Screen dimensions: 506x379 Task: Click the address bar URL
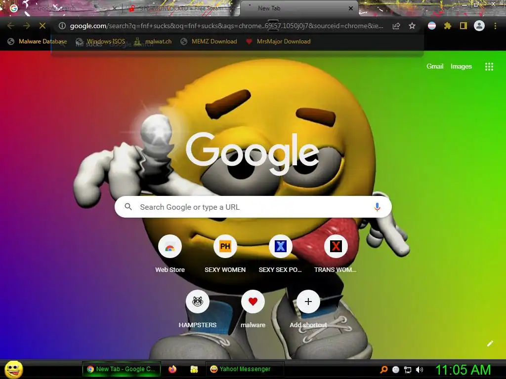(x=226, y=26)
